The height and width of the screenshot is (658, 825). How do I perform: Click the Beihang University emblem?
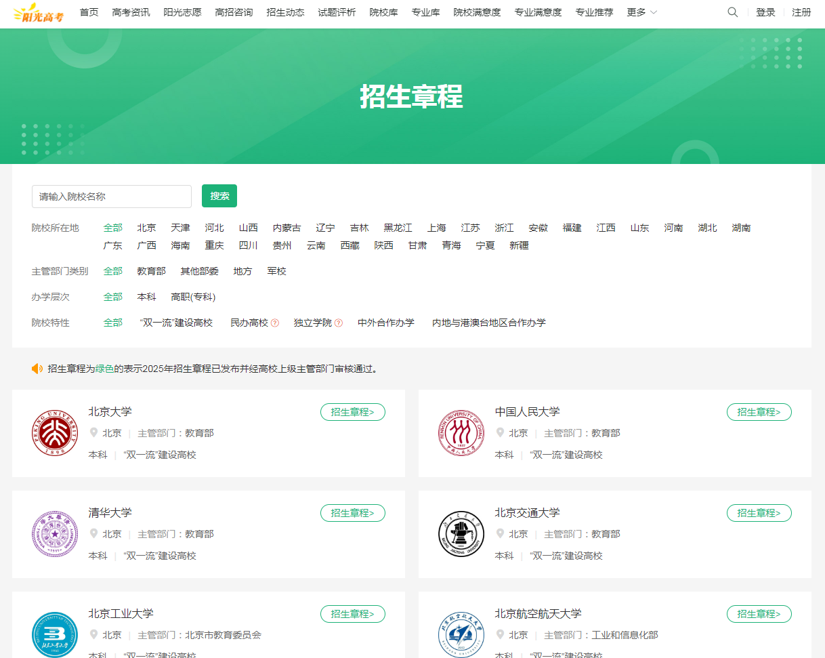point(461,635)
